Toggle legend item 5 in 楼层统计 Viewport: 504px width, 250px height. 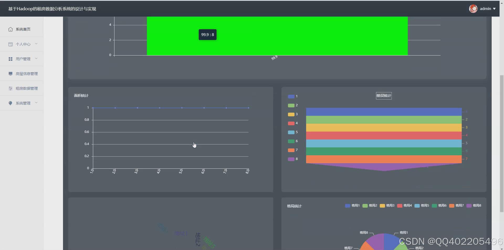[293, 132]
